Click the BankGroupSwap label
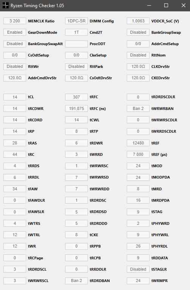 [x=166, y=33]
